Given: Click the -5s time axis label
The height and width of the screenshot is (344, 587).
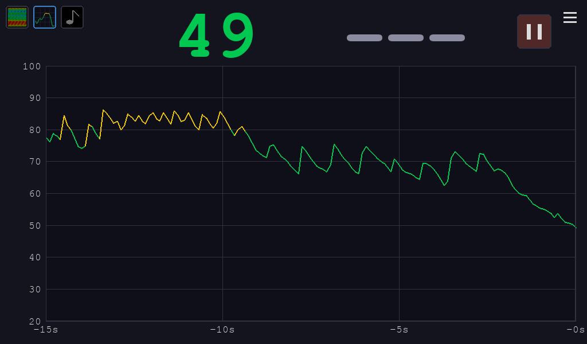Looking at the screenshot, I should click(x=399, y=330).
